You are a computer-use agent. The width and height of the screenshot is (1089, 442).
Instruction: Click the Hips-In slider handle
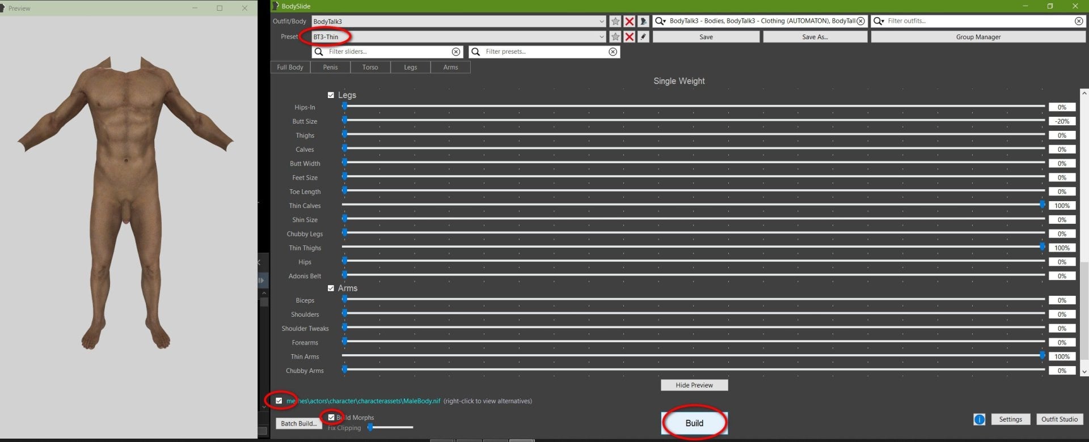tap(344, 106)
